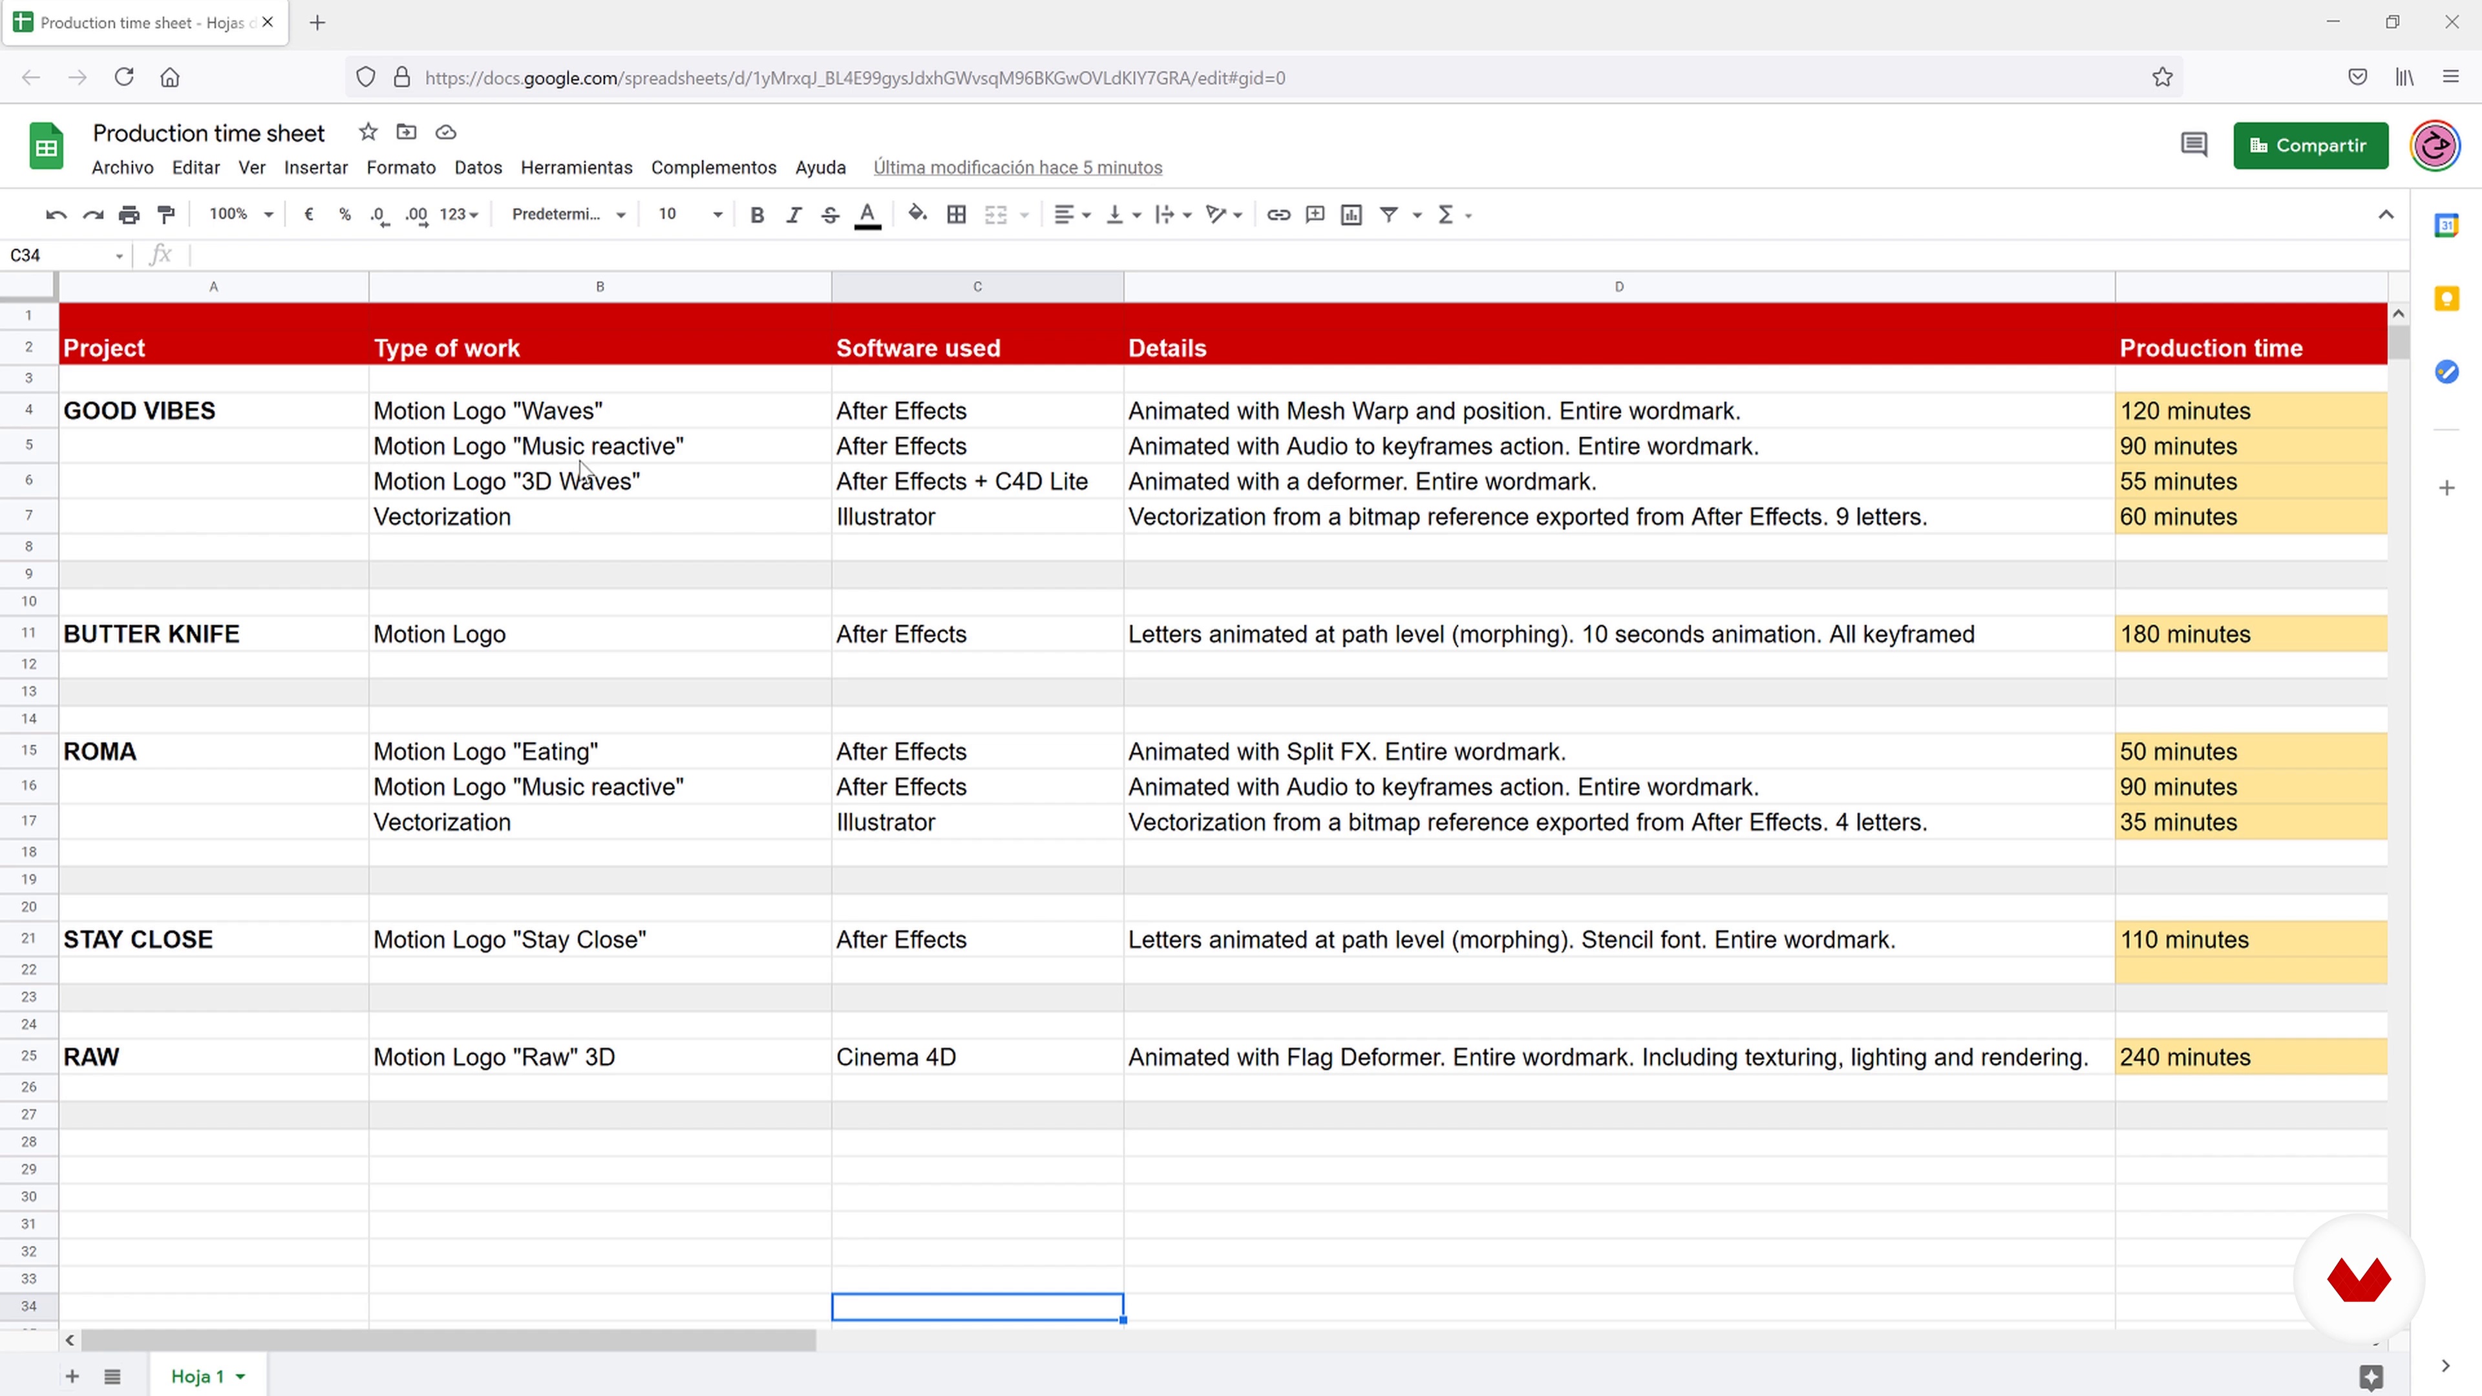Viewport: 2482px width, 1396px height.
Task: Format as currency with euro icon
Action: pyautogui.click(x=308, y=215)
